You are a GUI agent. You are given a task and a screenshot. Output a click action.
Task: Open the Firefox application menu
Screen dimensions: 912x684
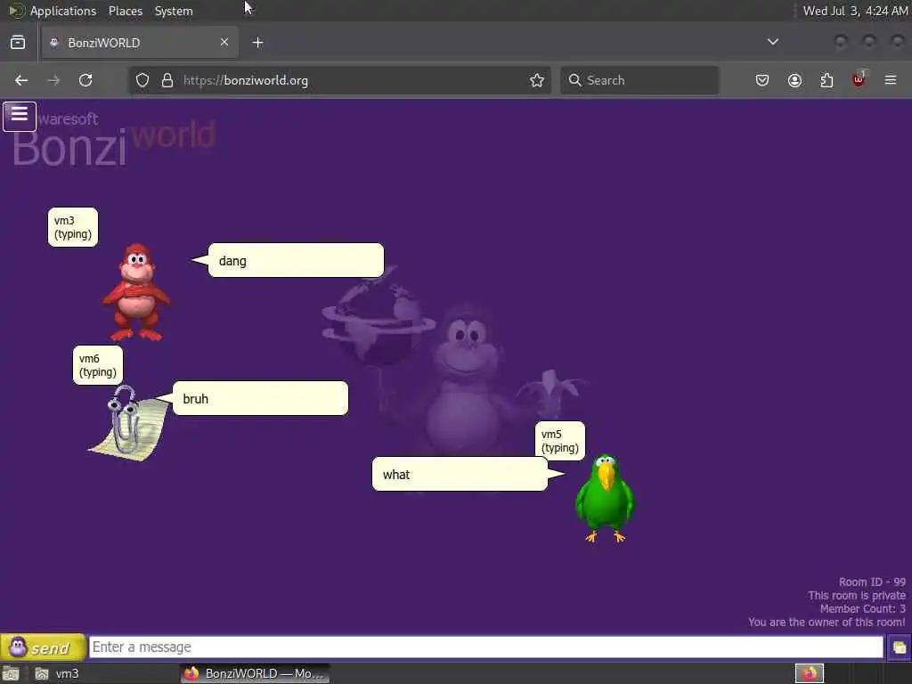(891, 80)
